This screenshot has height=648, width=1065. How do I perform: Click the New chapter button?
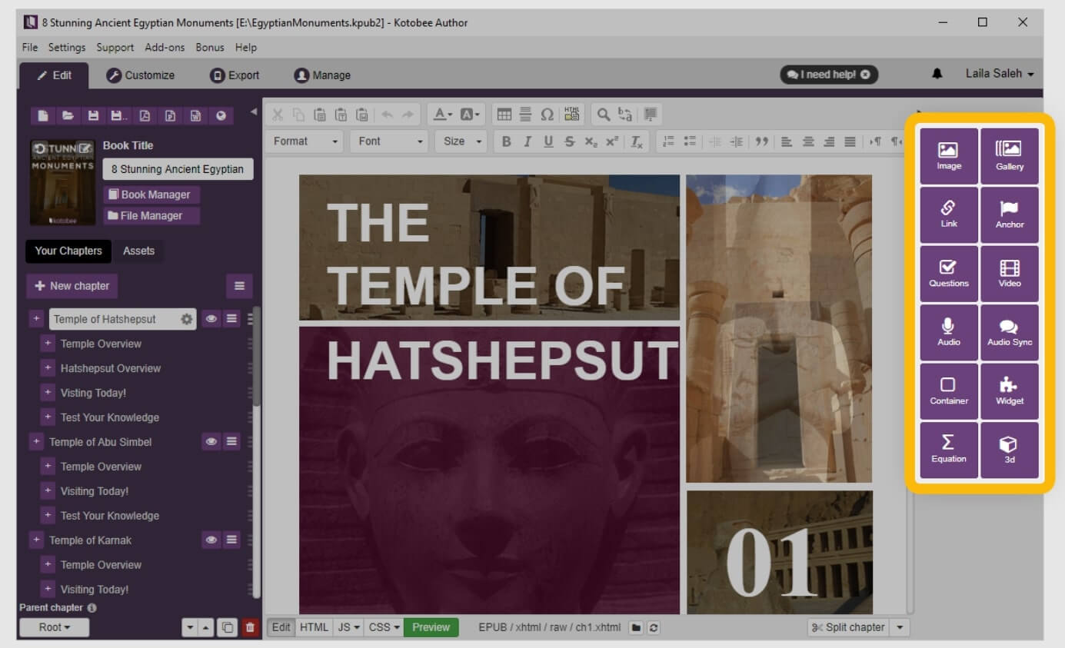[x=72, y=286]
